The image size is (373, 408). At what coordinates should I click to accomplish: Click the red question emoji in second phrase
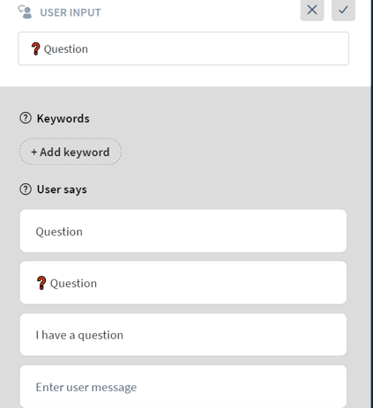point(41,283)
